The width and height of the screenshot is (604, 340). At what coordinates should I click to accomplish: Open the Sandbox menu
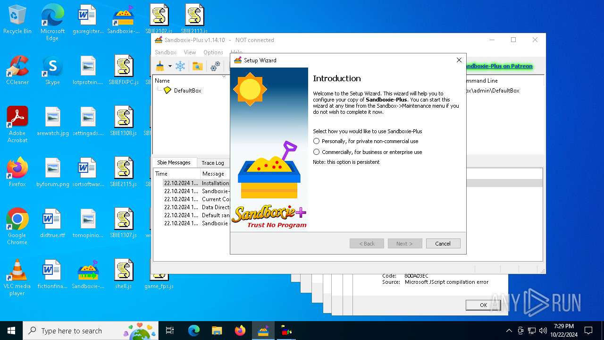pos(166,52)
